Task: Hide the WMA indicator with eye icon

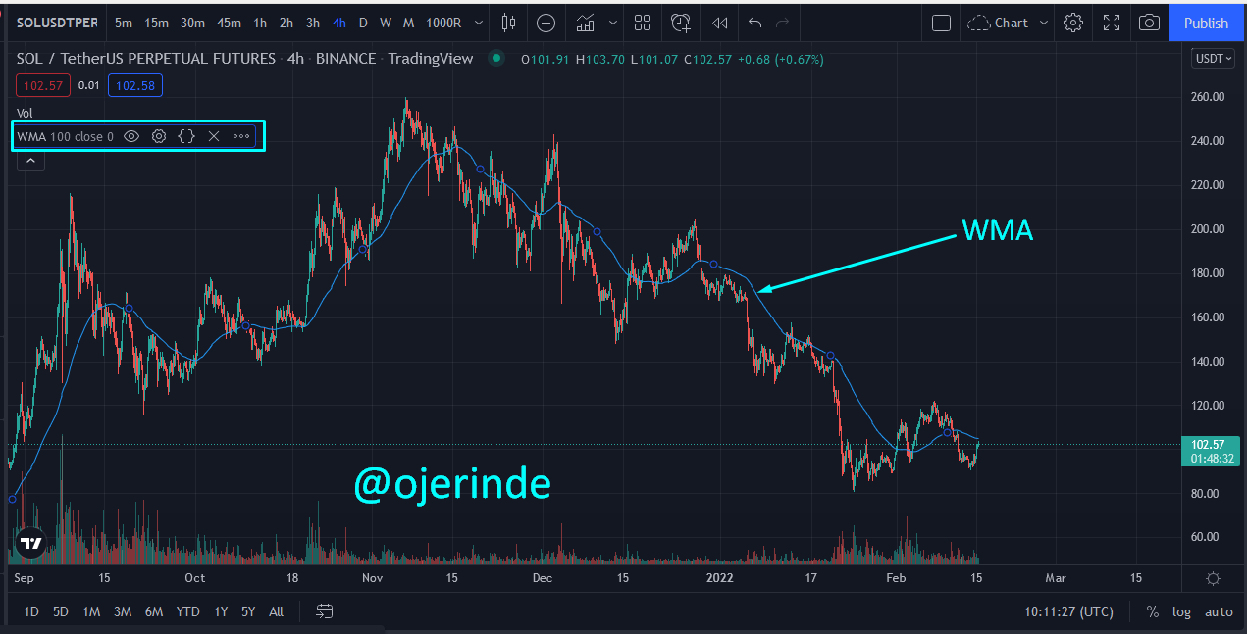Action: click(131, 136)
